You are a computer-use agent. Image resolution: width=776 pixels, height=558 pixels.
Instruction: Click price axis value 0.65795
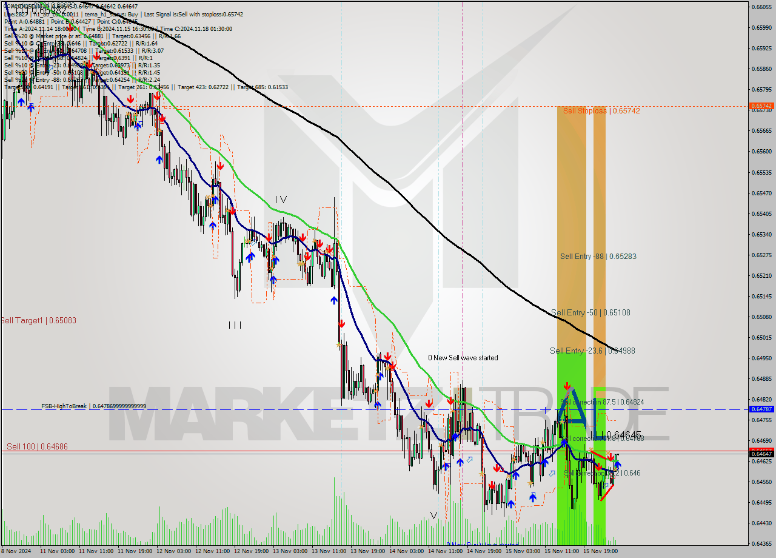(762, 90)
